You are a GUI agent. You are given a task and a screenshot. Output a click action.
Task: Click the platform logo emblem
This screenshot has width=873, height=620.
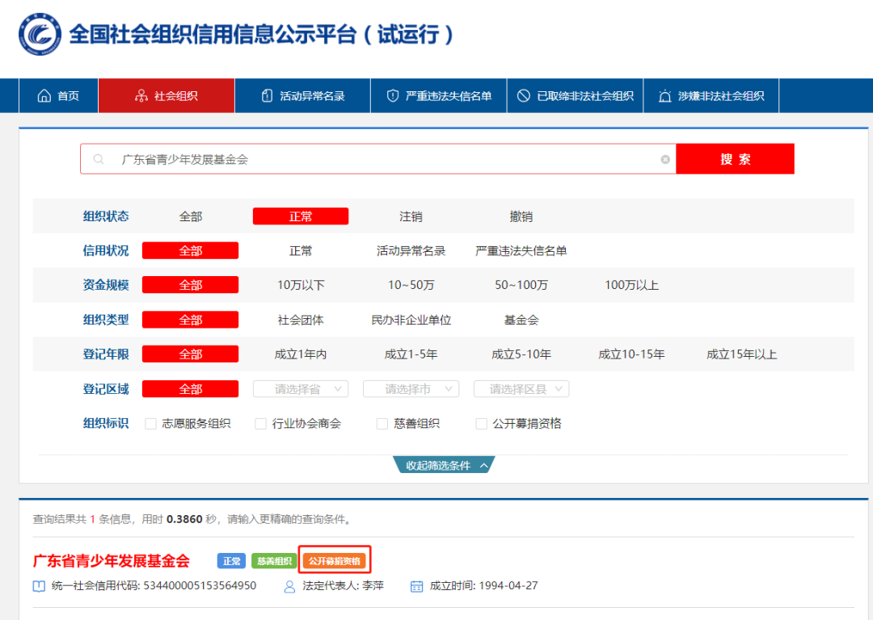[40, 34]
